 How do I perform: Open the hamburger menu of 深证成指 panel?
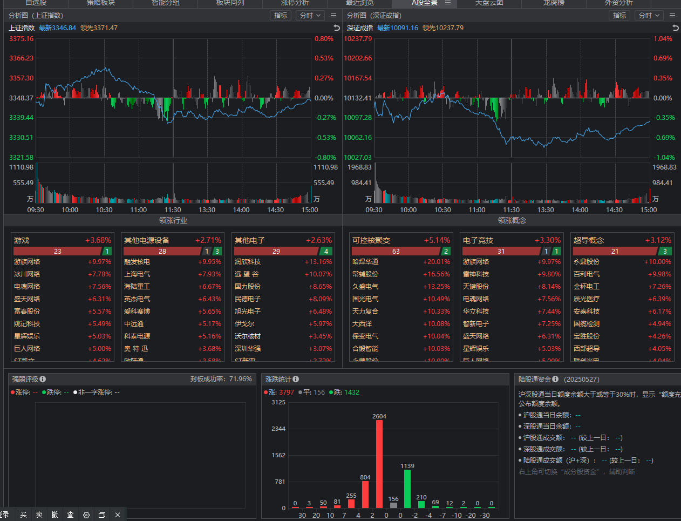[672, 16]
